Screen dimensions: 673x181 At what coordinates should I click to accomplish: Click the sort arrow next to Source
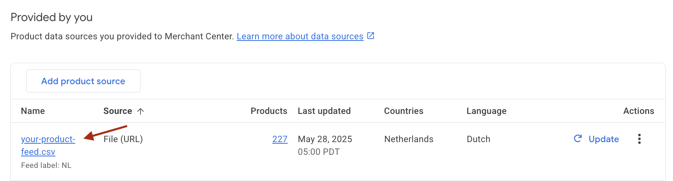[x=140, y=111]
